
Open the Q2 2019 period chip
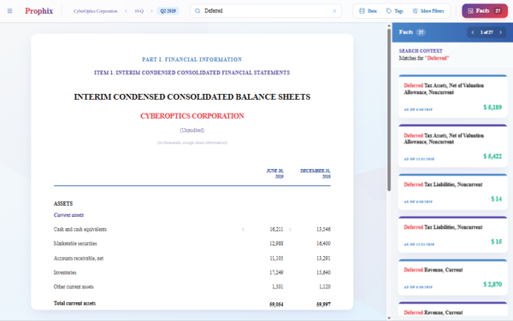(x=168, y=11)
